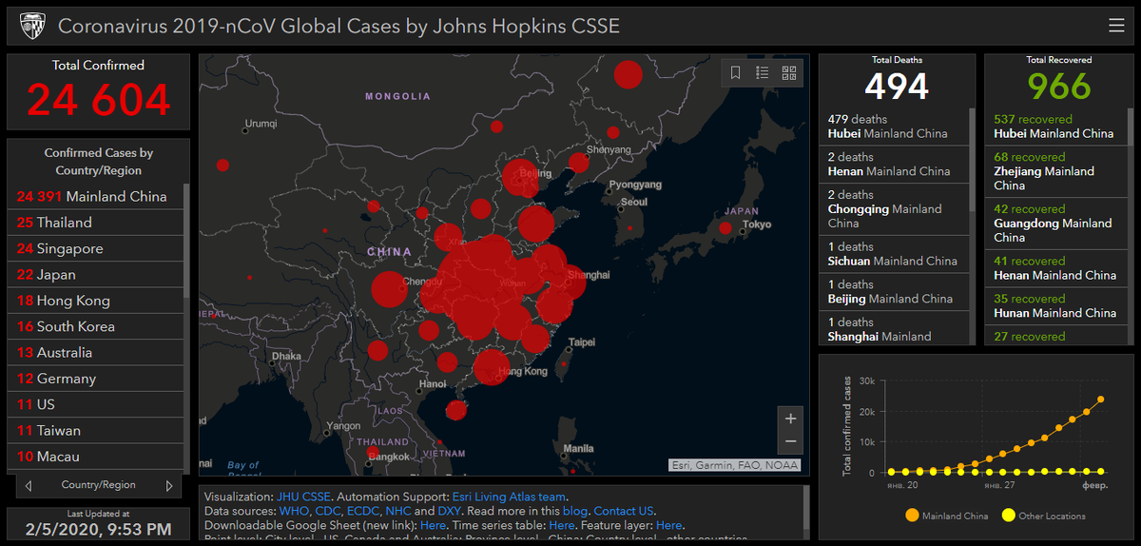
Task: Click the Esri, Garmin, FAO, NOAA attribution
Action: (735, 465)
